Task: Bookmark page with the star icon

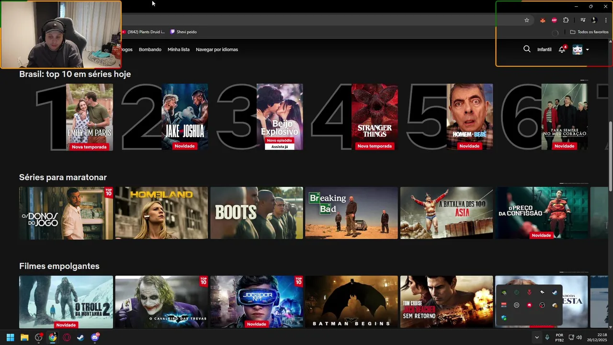Action: (x=527, y=20)
